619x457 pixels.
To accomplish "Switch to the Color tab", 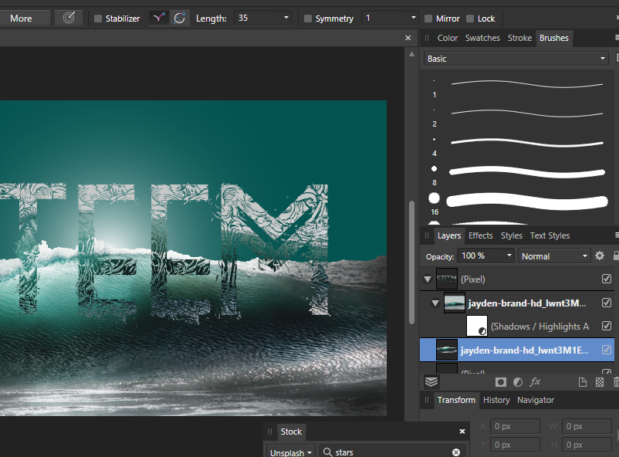I will 448,38.
